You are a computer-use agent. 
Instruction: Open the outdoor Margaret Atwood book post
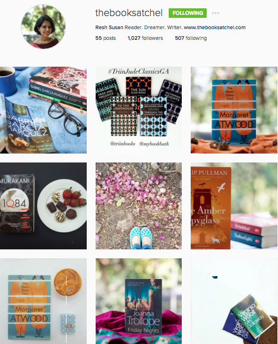coord(234,110)
